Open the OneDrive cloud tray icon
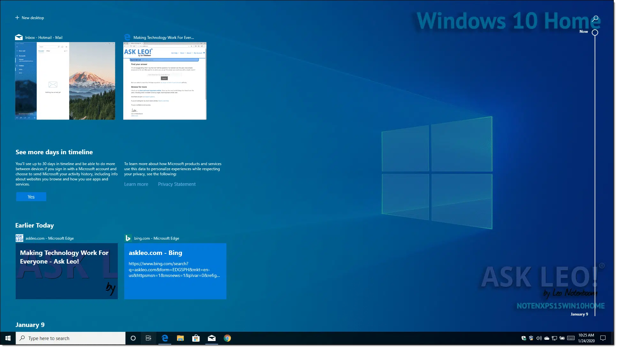This screenshot has width=617, height=348. coord(547,338)
